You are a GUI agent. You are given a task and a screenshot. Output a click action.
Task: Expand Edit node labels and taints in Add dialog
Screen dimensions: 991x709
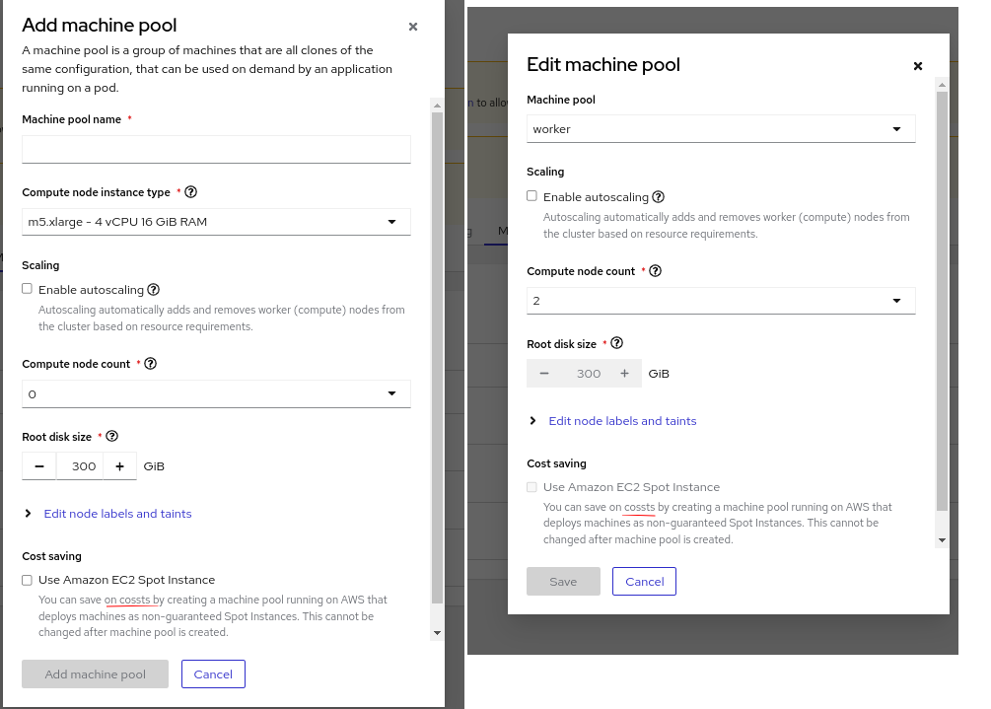point(117,514)
